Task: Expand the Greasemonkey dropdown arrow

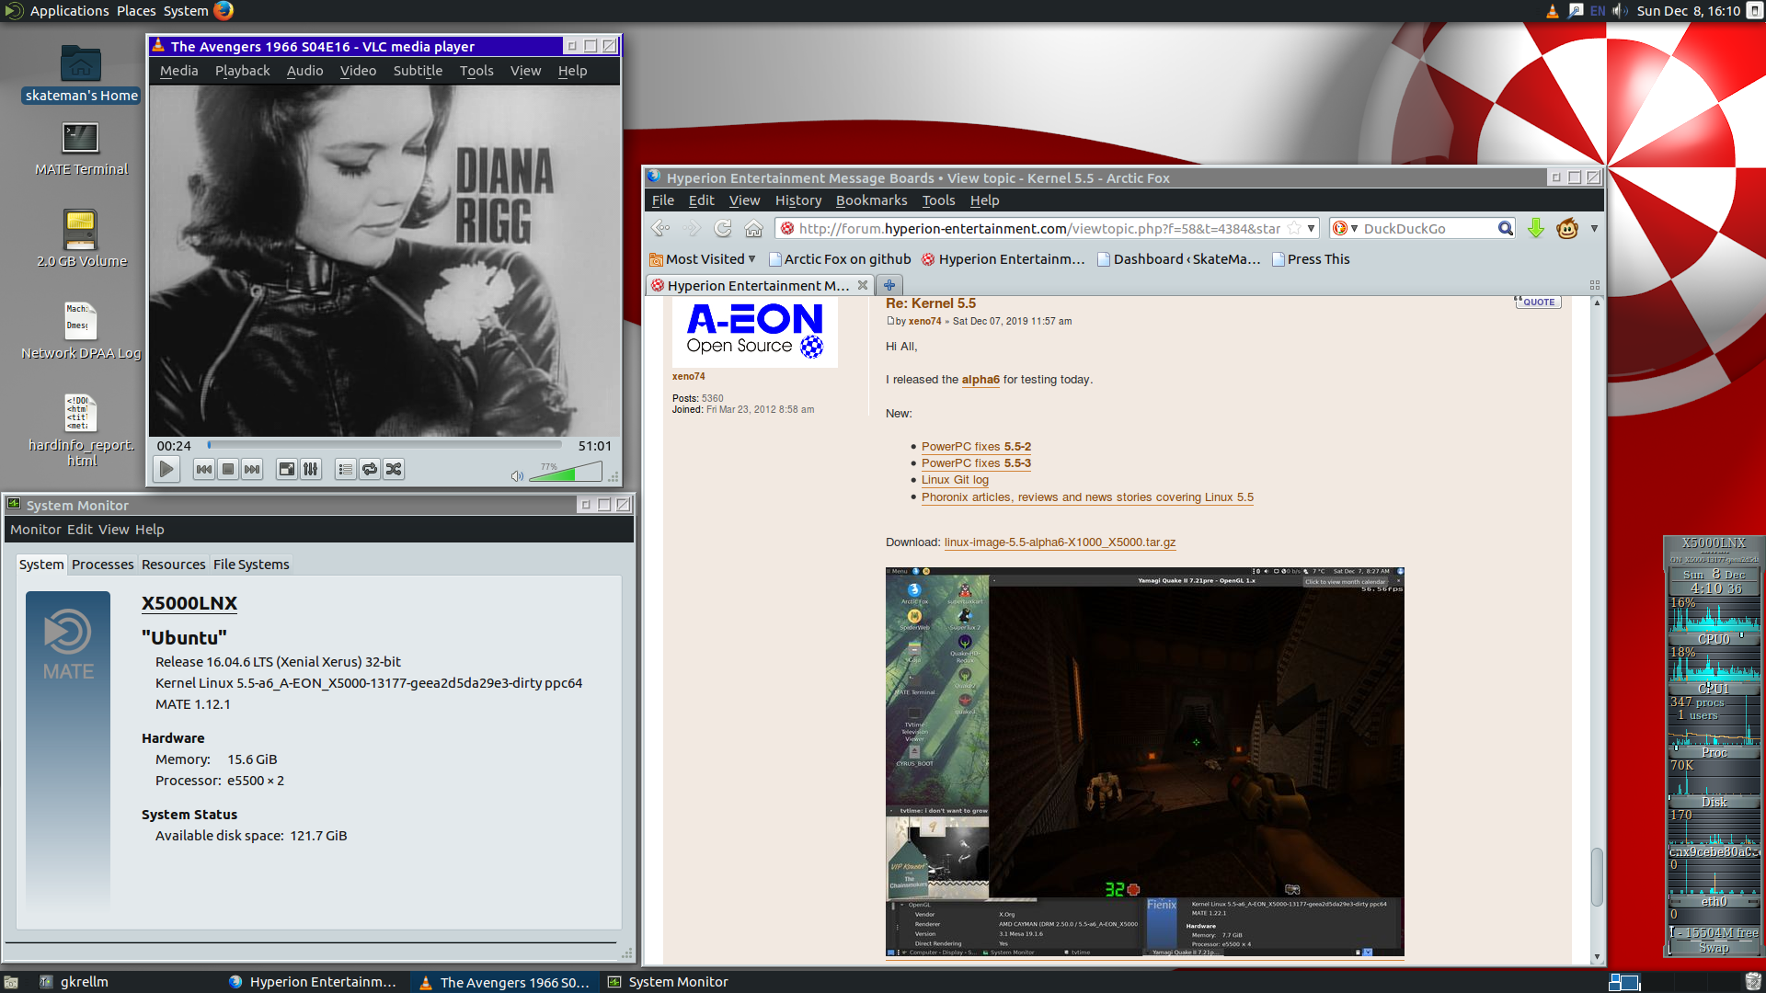Action: pyautogui.click(x=1594, y=228)
